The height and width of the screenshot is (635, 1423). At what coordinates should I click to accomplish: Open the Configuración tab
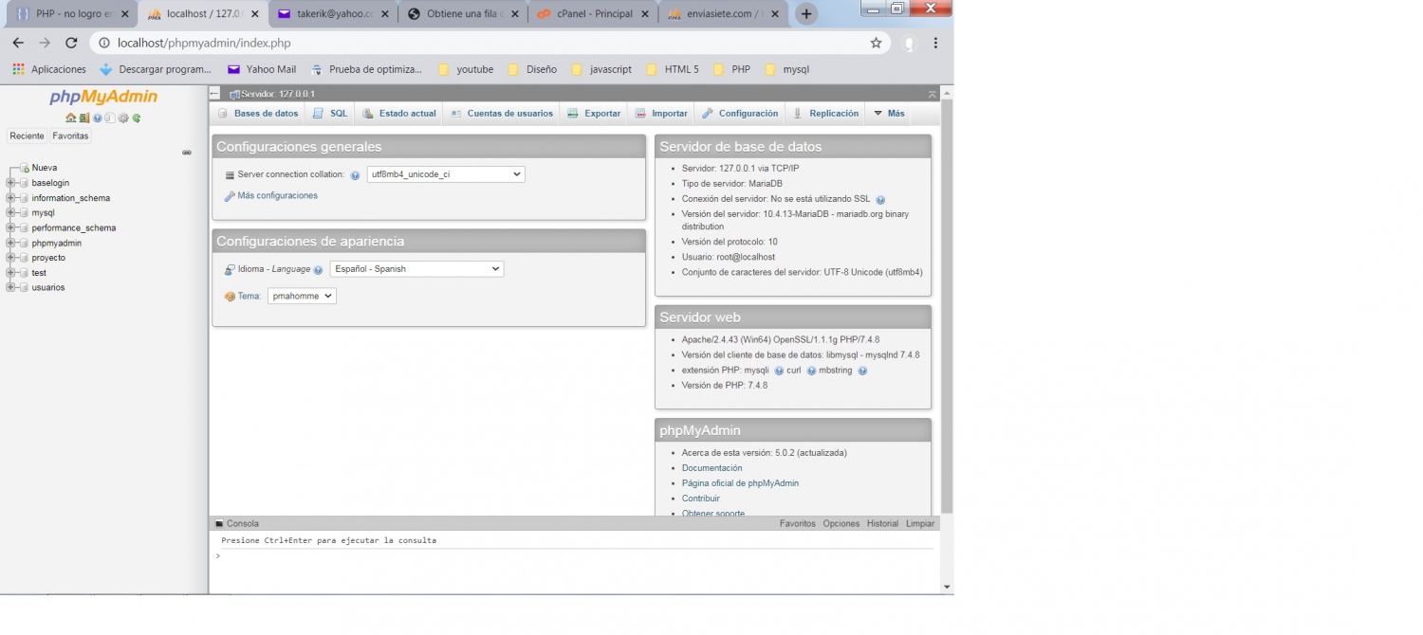740,114
